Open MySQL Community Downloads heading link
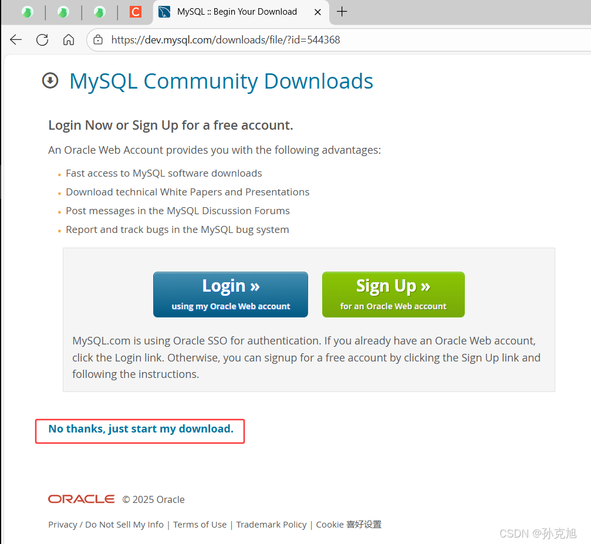Viewport: 591px width, 544px height. 221,81
